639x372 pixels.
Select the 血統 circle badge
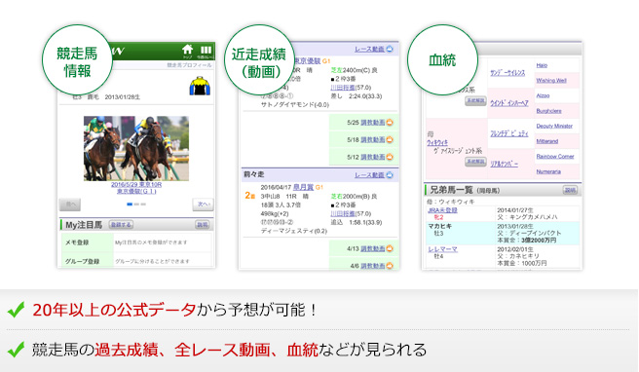[442, 60]
